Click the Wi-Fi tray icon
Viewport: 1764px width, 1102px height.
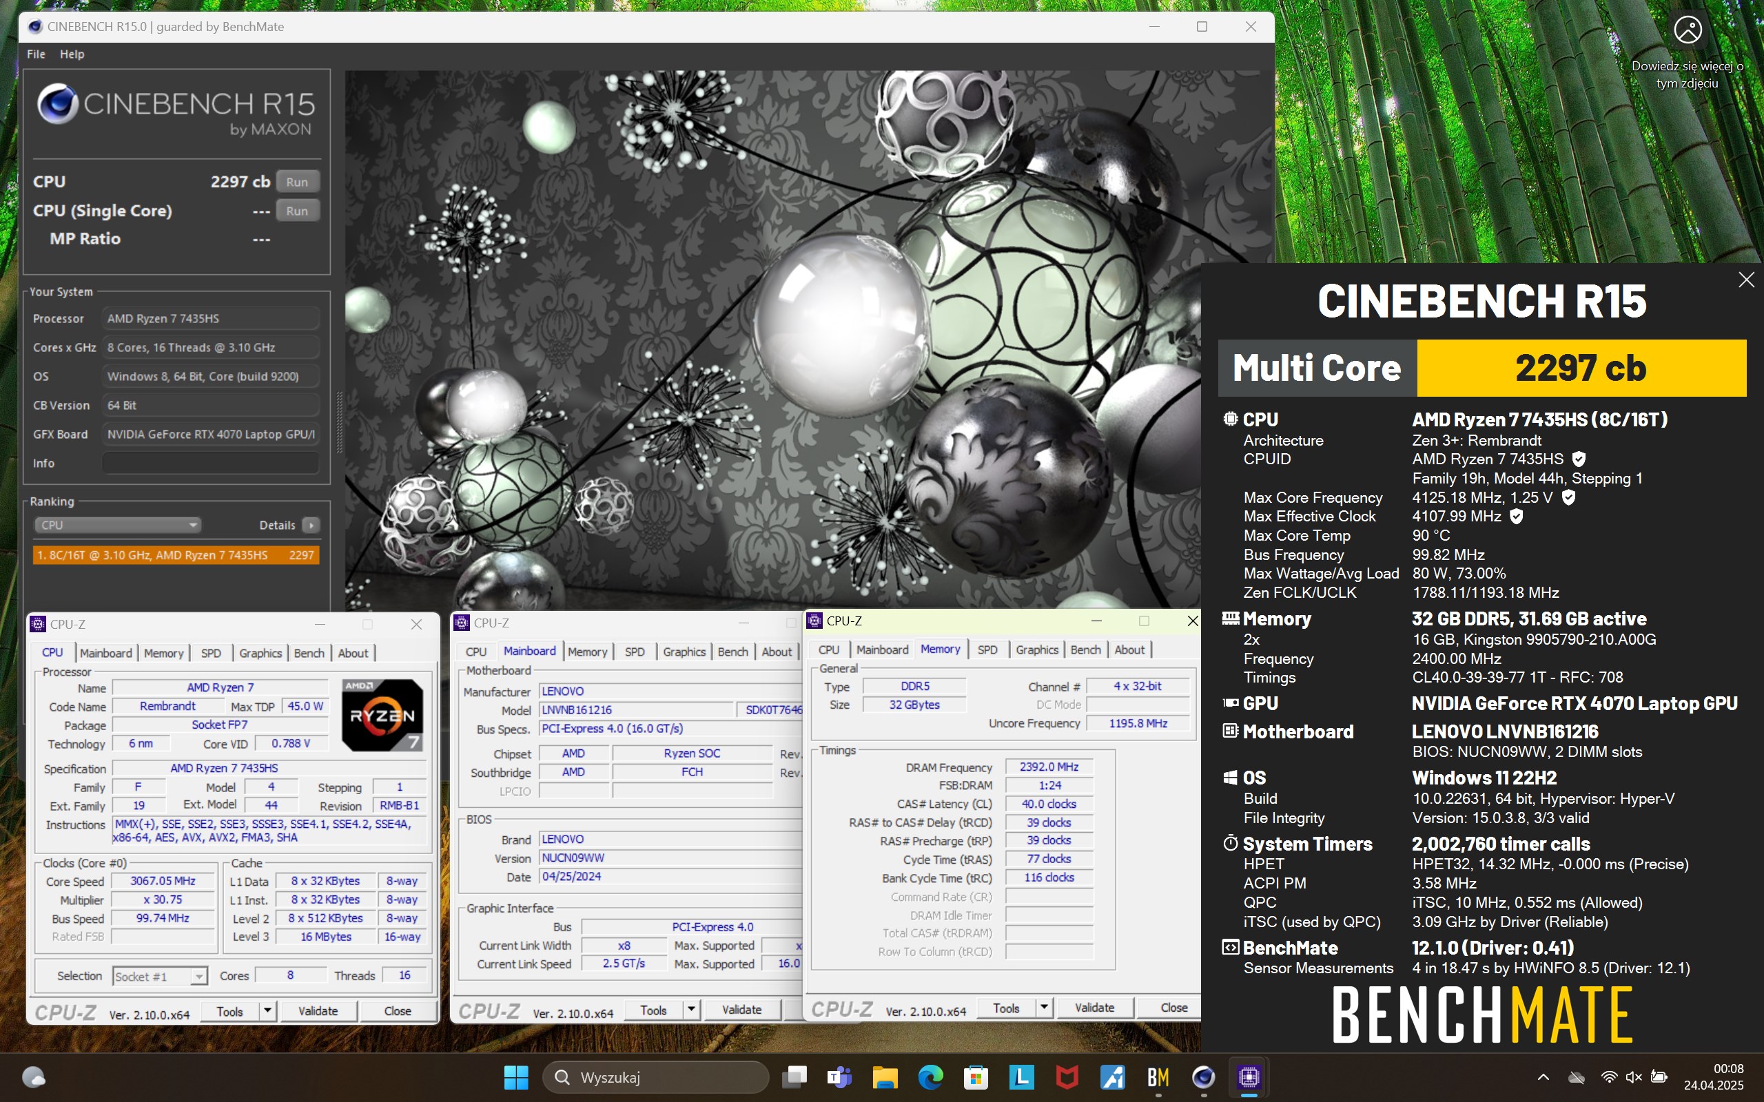click(1609, 1077)
